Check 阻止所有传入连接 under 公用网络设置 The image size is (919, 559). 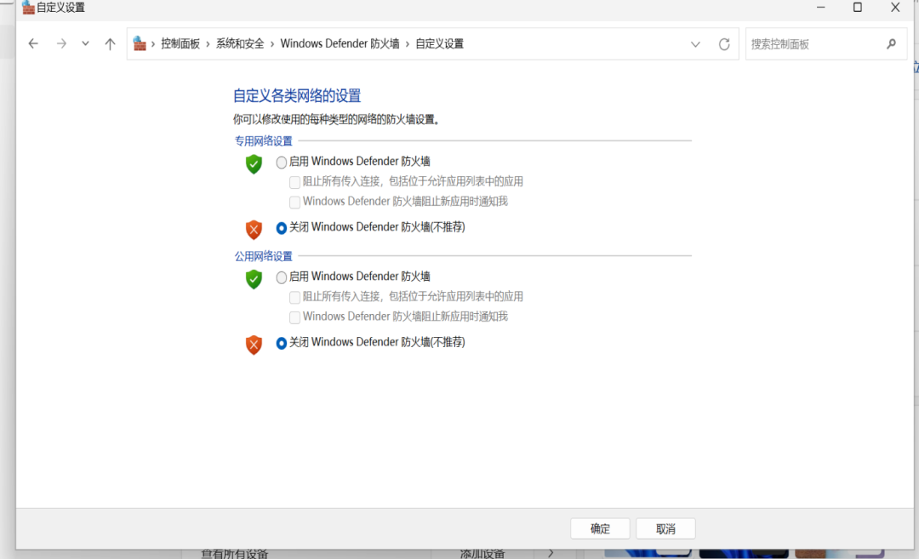pos(294,297)
